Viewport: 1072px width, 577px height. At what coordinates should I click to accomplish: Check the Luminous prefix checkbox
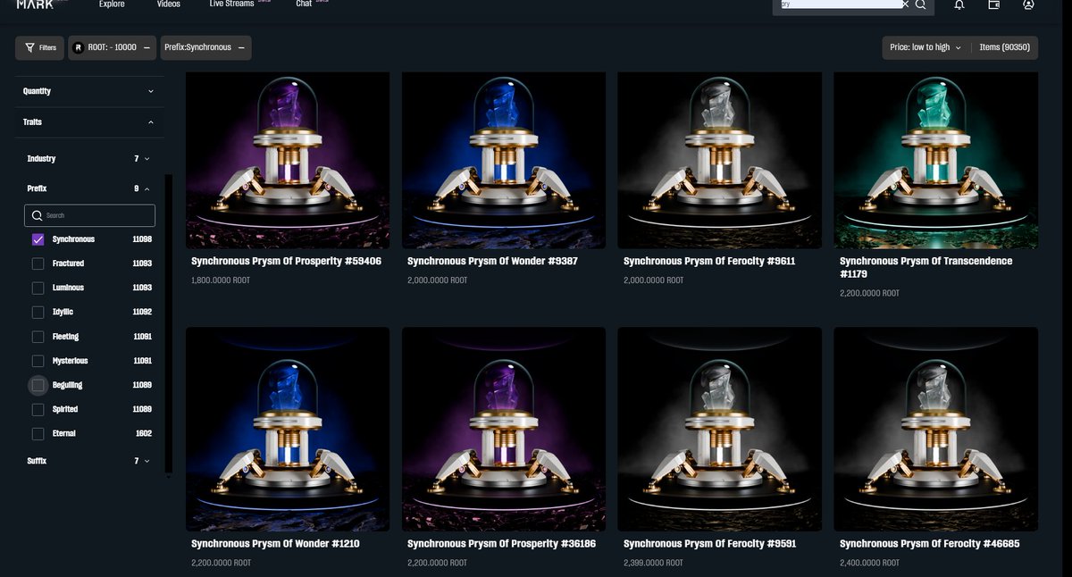click(x=38, y=288)
